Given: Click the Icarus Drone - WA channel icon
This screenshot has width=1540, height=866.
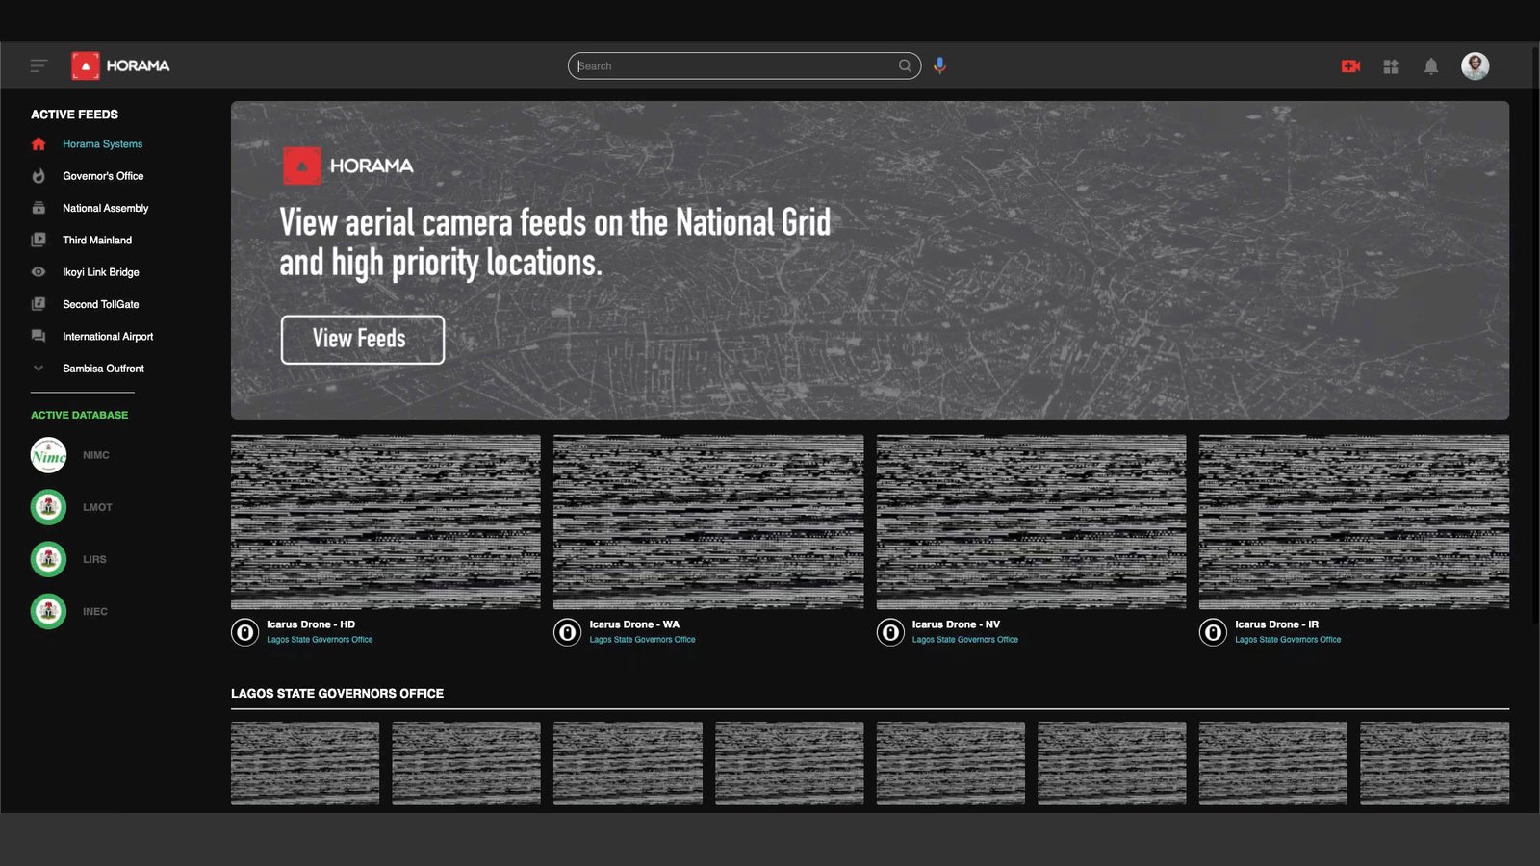Looking at the screenshot, I should 567,632.
